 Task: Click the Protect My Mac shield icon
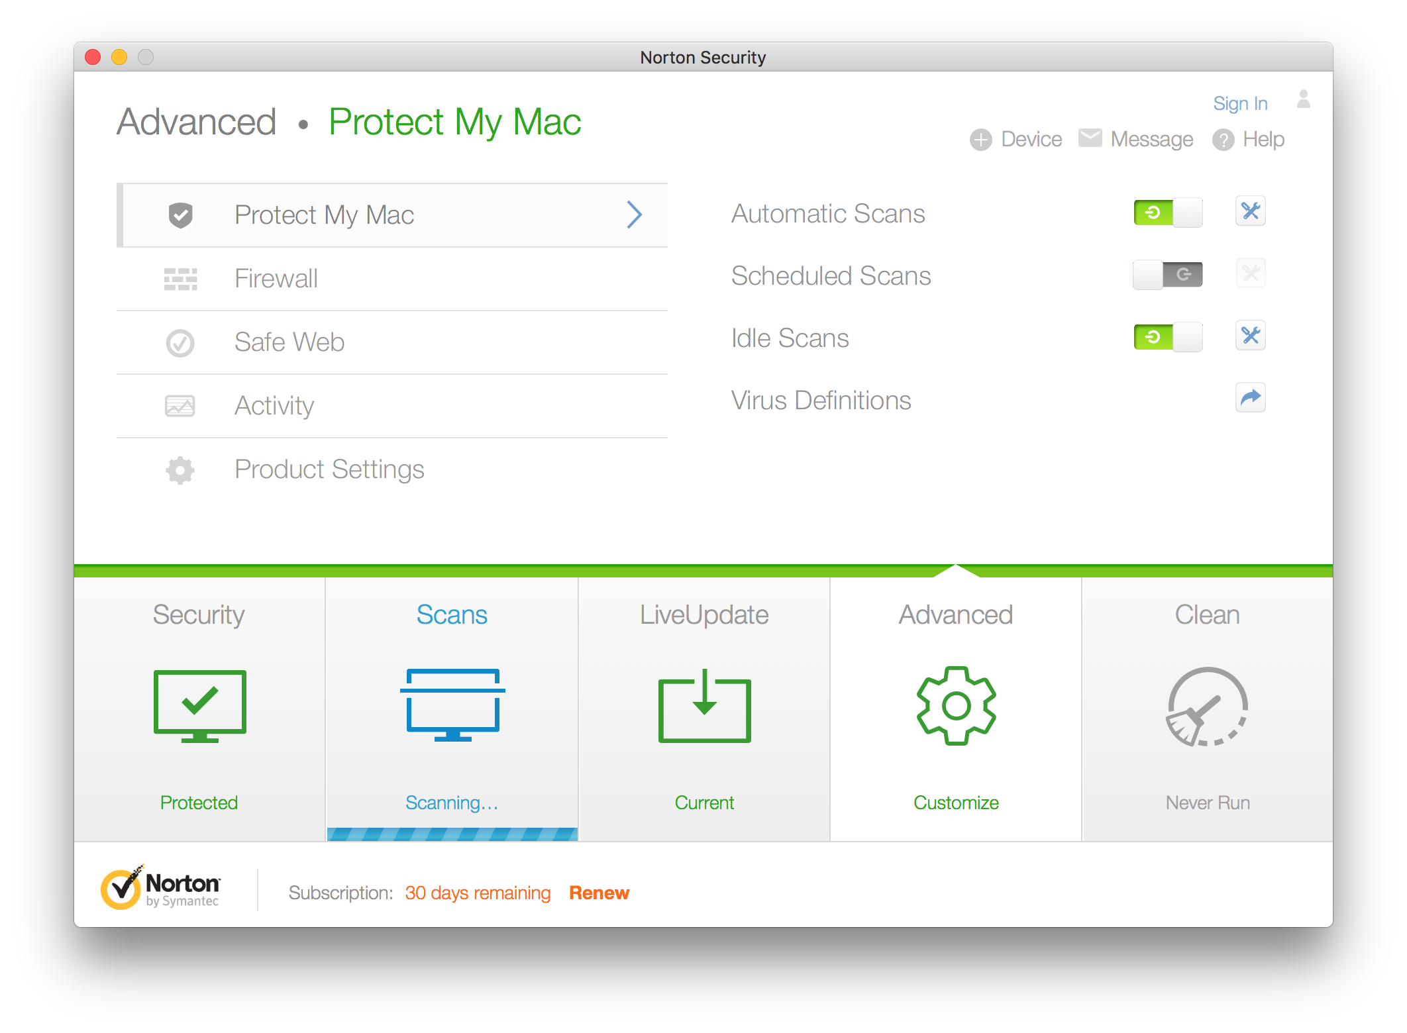180,215
